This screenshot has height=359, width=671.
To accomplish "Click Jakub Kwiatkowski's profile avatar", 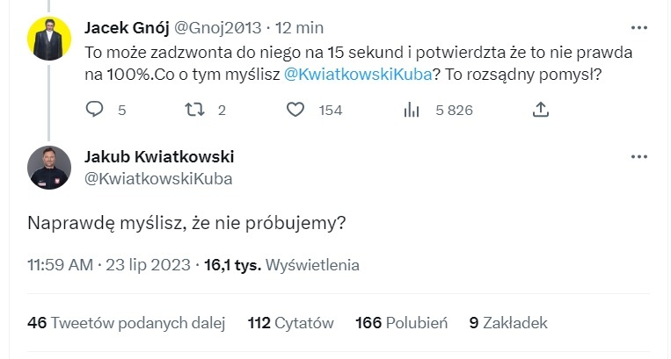I will point(49,167).
